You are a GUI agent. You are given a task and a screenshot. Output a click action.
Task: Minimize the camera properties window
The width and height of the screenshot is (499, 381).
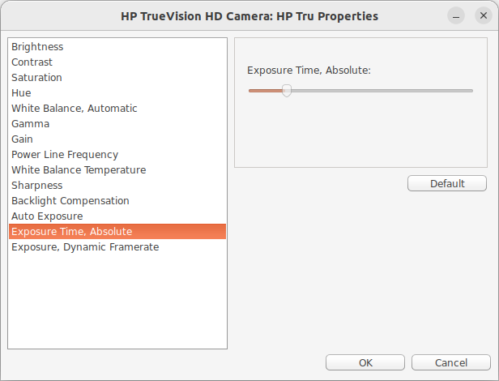[x=457, y=16]
